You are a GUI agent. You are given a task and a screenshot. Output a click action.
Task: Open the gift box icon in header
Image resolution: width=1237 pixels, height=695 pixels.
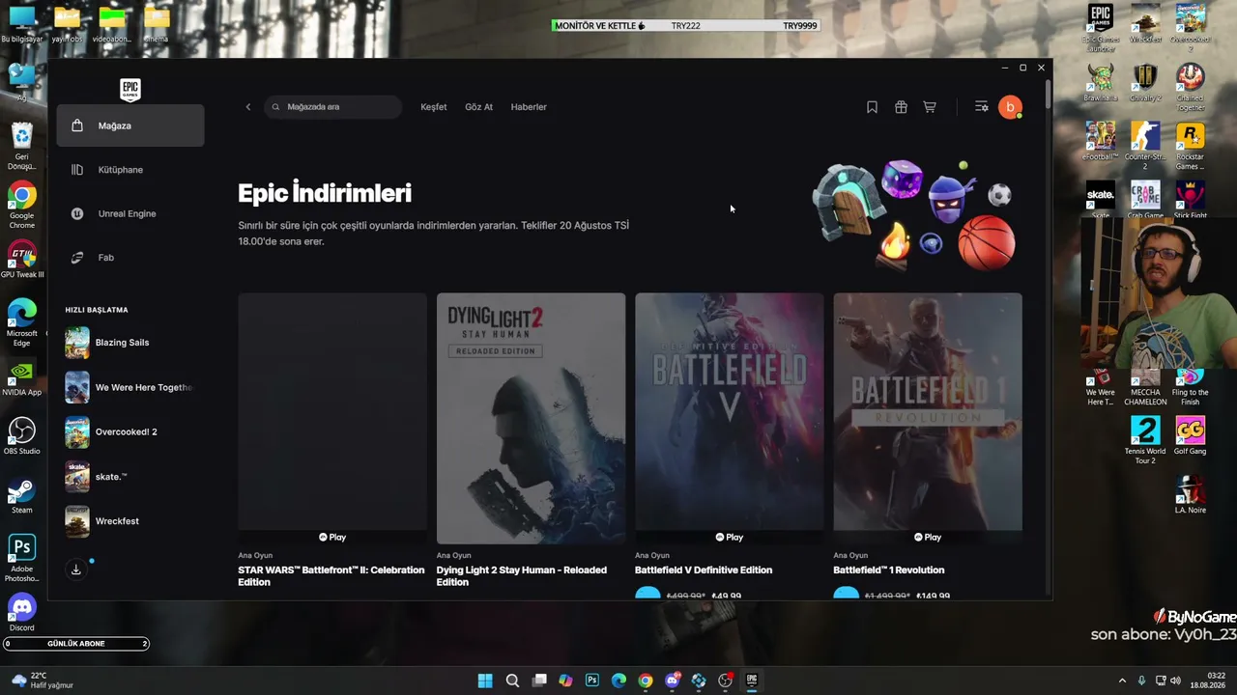tap(901, 107)
